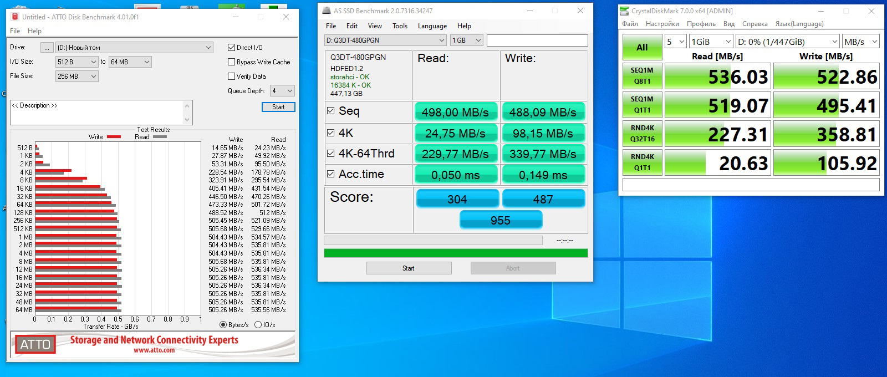Open CrystalDiskMark Справка menu
887x377 pixels.
755,24
